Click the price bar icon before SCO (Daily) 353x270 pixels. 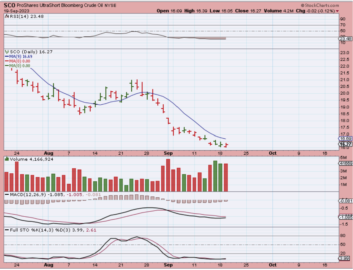click(7, 52)
